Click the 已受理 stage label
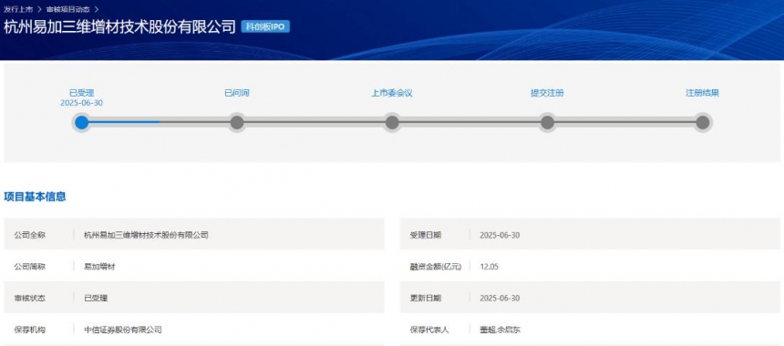The image size is (784, 346). pyautogui.click(x=81, y=93)
